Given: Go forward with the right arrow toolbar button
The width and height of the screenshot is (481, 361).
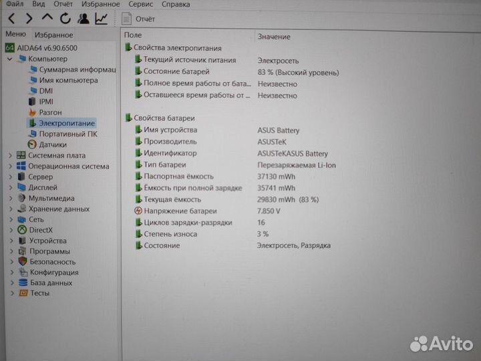Looking at the screenshot, I should coord(29,19).
